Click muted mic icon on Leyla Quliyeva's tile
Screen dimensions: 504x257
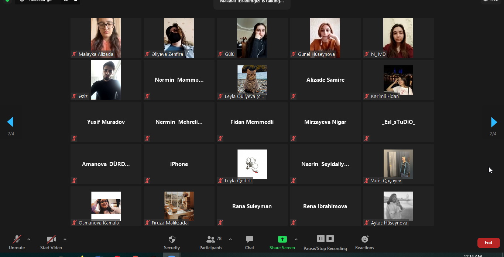coord(220,96)
